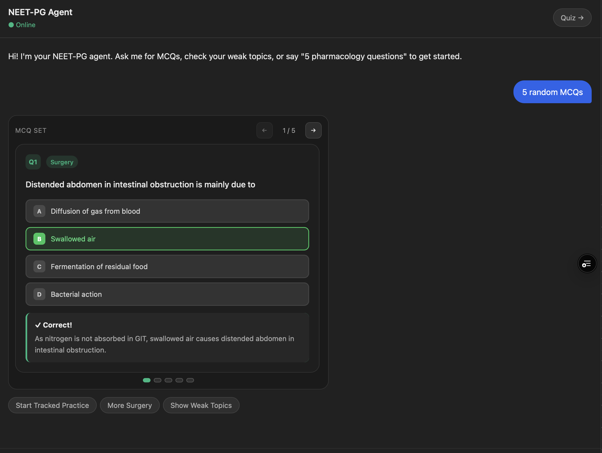This screenshot has height=453, width=602.
Task: Open the floating checklist icon button
Action: pos(587,263)
